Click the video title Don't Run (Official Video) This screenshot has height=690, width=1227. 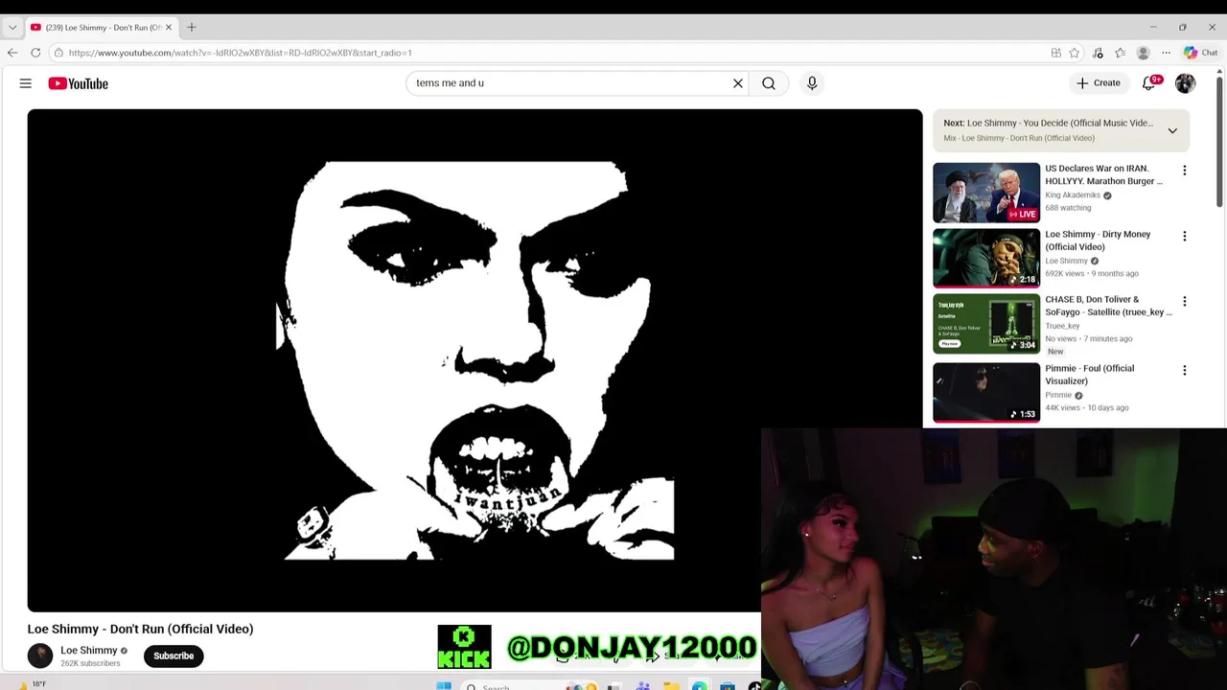[140, 629]
